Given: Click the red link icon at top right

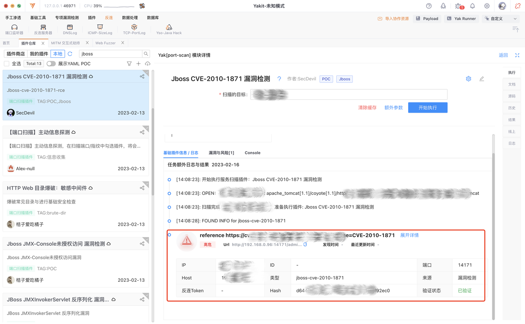Looking at the screenshot, I should [518, 6].
